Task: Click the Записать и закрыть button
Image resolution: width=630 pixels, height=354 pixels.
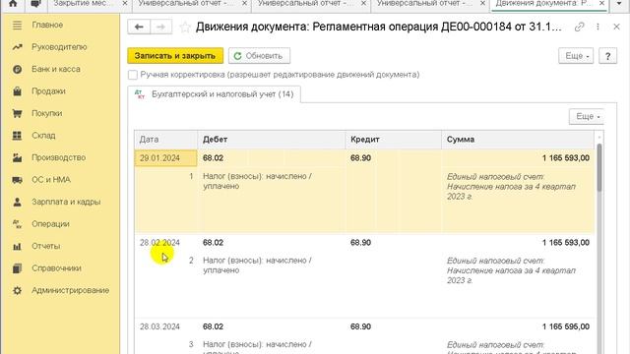Action: pos(175,56)
